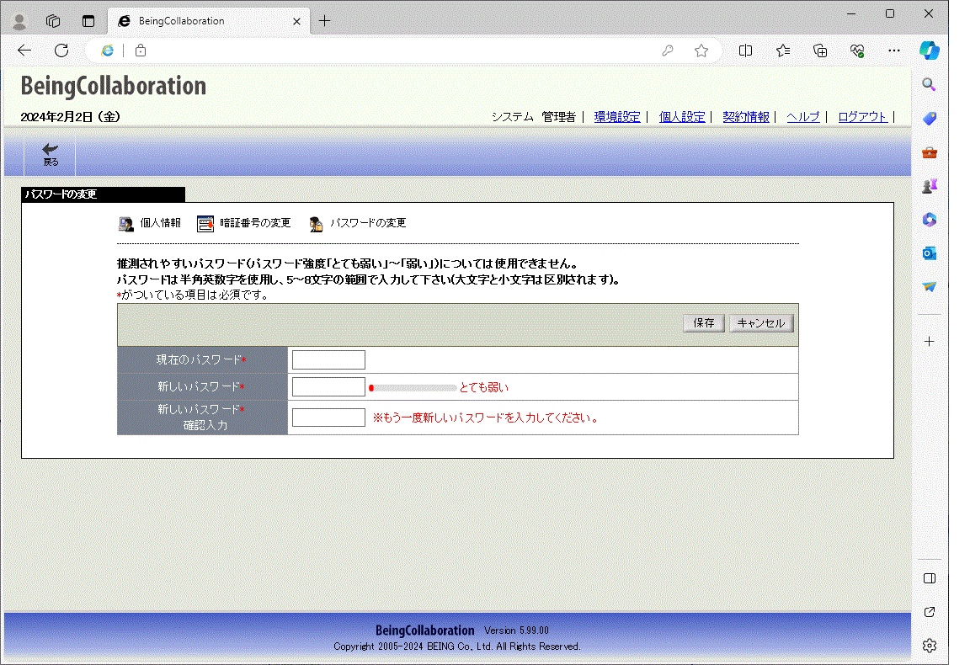Hide the sidebar via panel icon
The width and height of the screenshot is (970, 665).
(x=930, y=578)
